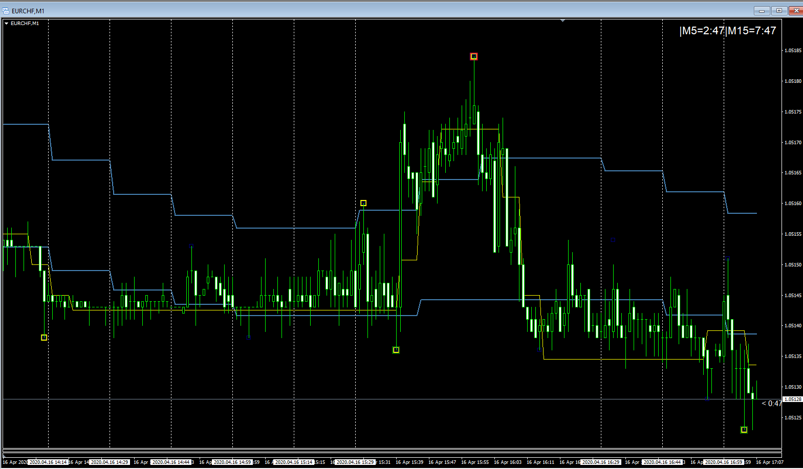
Task: Click the 2020.04.16 15:14 time label
Action: click(294, 462)
